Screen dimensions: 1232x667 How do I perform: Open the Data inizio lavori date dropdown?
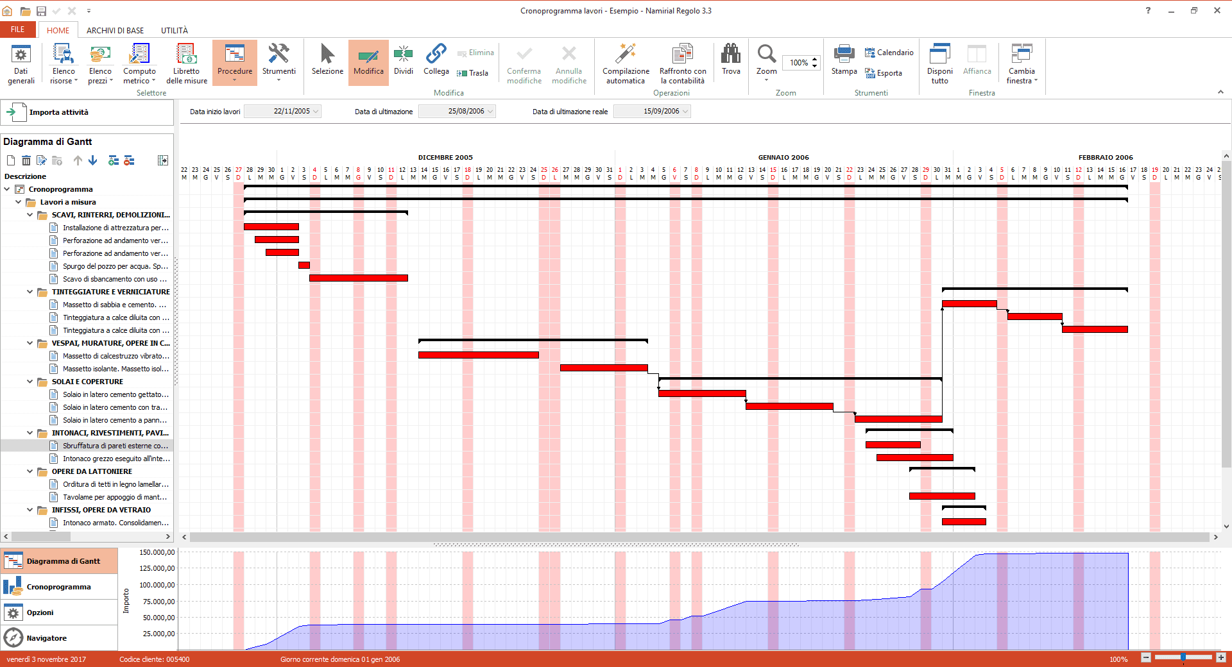coord(316,112)
